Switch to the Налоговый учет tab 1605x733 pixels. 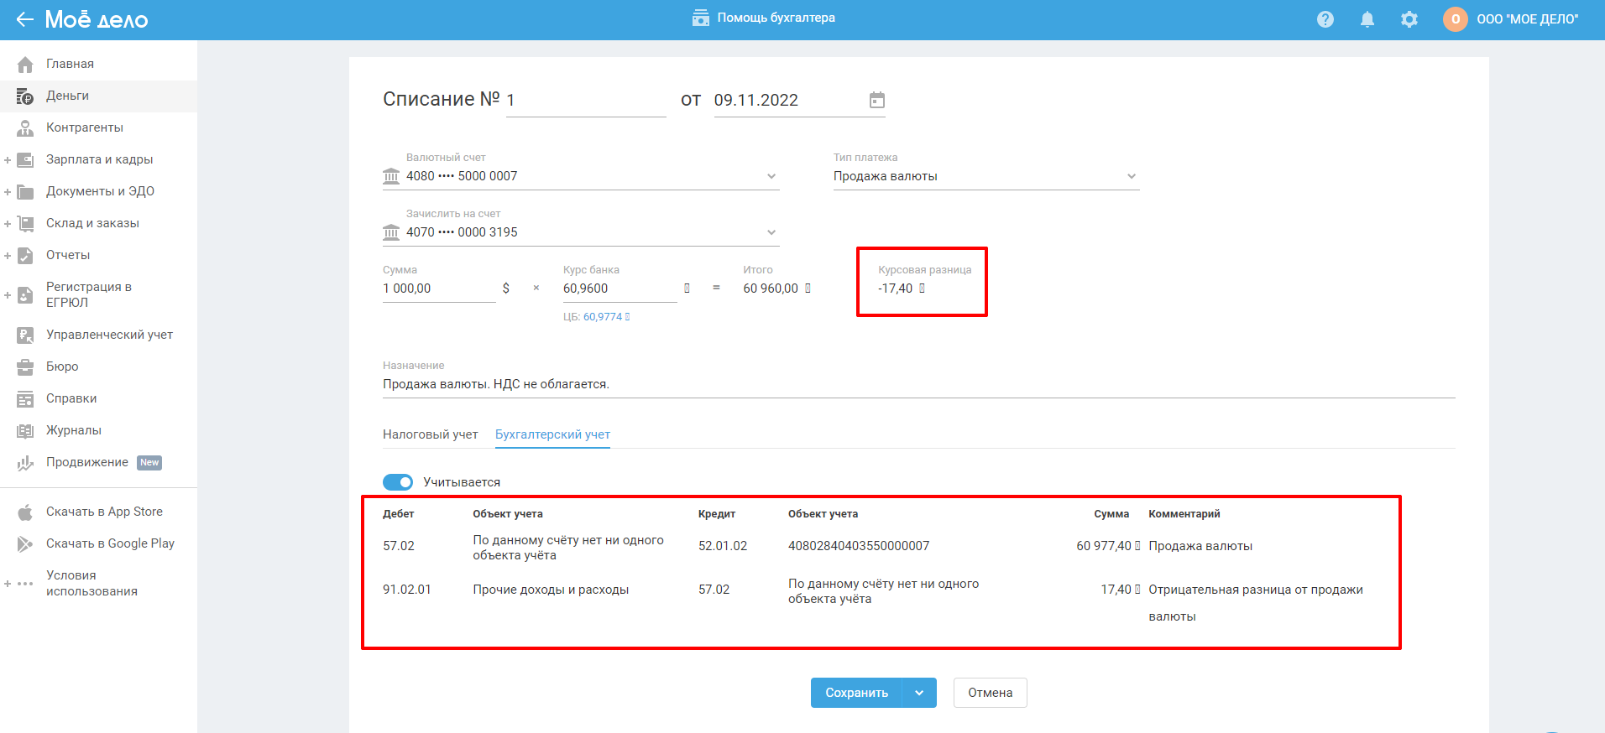431,434
